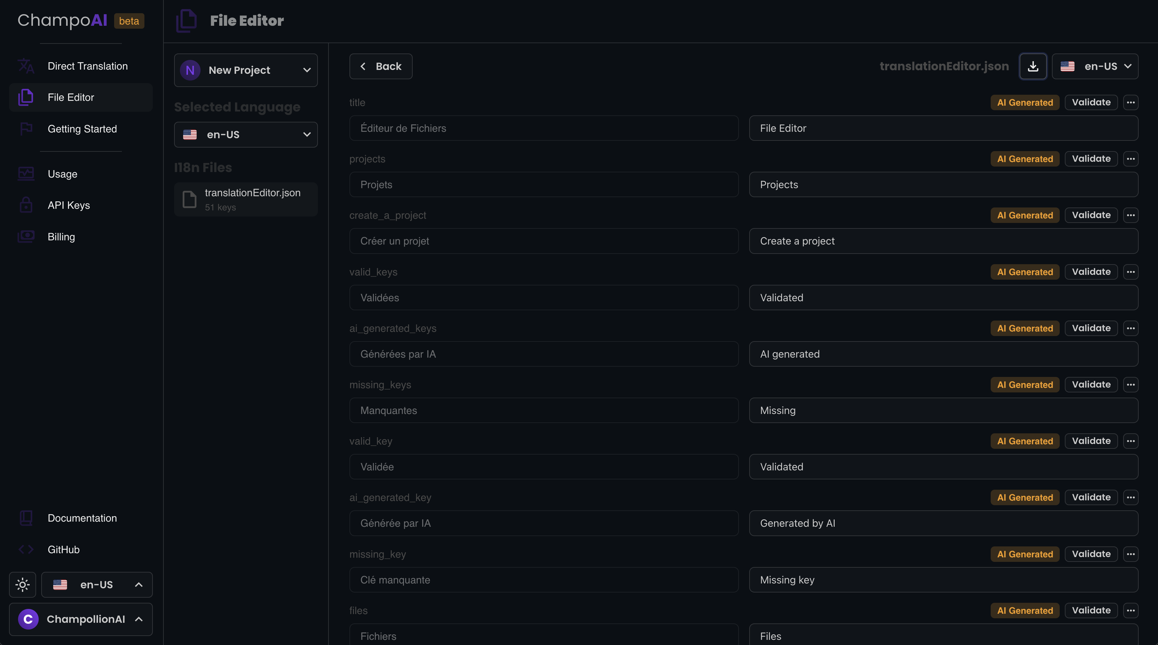This screenshot has height=645, width=1158.
Task: Open the New Project dropdown
Action: coord(245,70)
